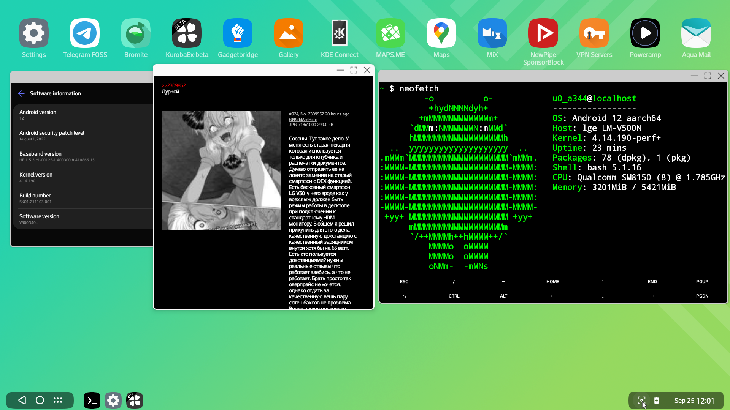Image resolution: width=730 pixels, height=410 pixels.
Task: Open Aqua Mail app
Action: (696, 33)
